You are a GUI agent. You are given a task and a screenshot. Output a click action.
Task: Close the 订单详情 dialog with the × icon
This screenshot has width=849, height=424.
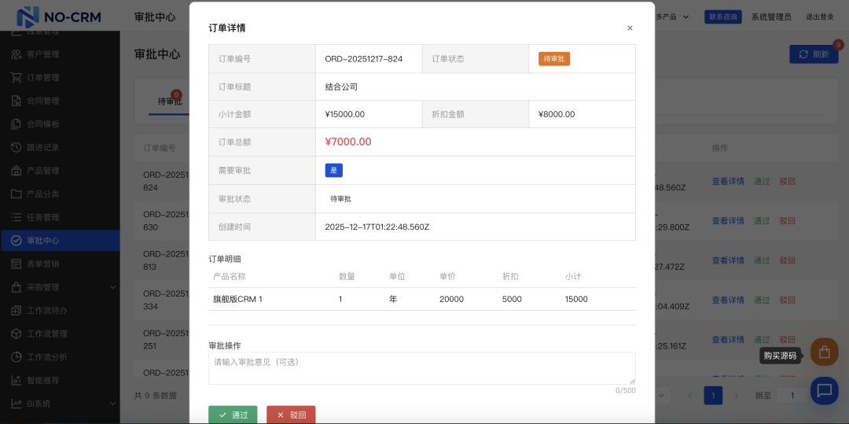[x=630, y=28]
